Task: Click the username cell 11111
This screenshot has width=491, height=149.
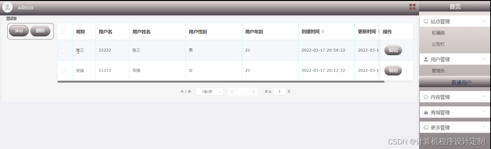Action: (105, 70)
